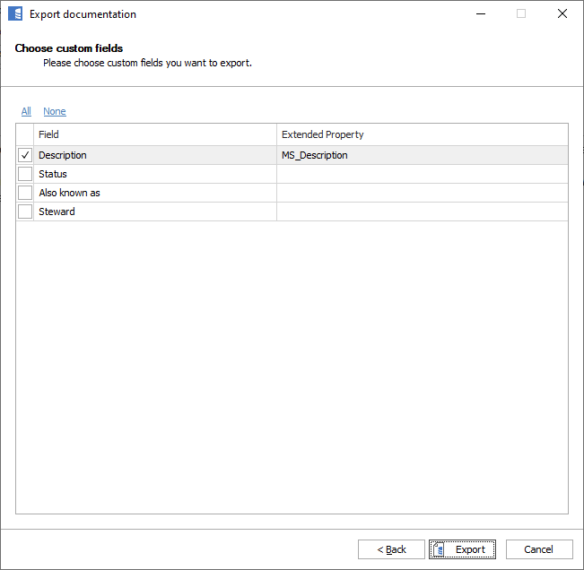Select the Description row field name
Screen dimensions: 584x570
point(63,155)
